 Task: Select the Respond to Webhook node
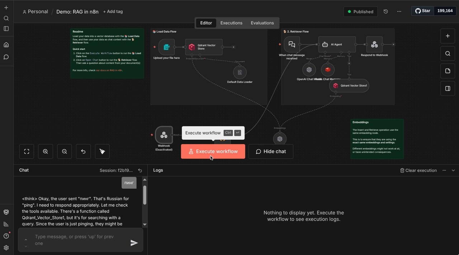tap(374, 44)
